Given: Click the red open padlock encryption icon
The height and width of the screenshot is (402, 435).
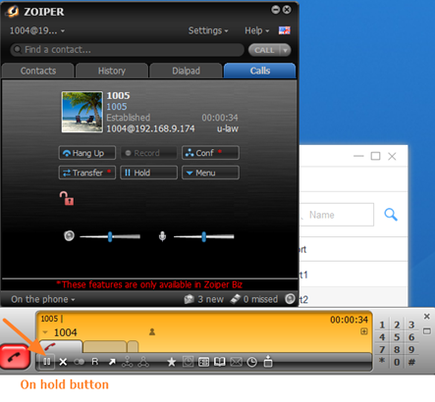Looking at the screenshot, I should coord(67,198).
